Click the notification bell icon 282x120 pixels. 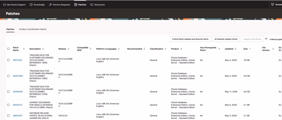[272, 4]
